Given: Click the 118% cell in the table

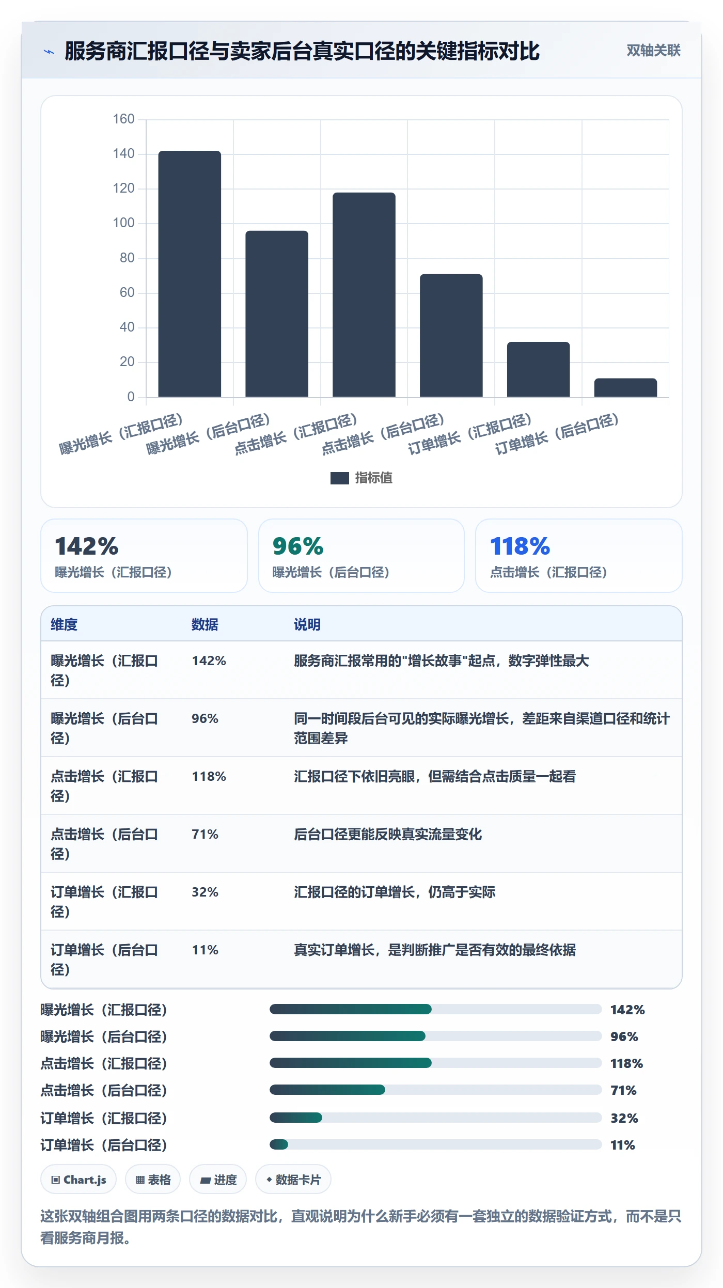Looking at the screenshot, I should tap(209, 777).
